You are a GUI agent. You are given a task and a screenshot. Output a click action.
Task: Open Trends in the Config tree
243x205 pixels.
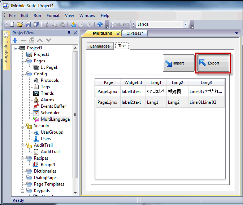tap(47, 93)
